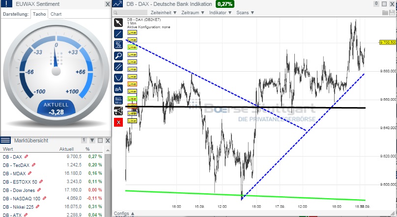Screen dimensions: 397x217
Task: Click the pencil icon next to DB - TecDAX
Action: coord(33,165)
